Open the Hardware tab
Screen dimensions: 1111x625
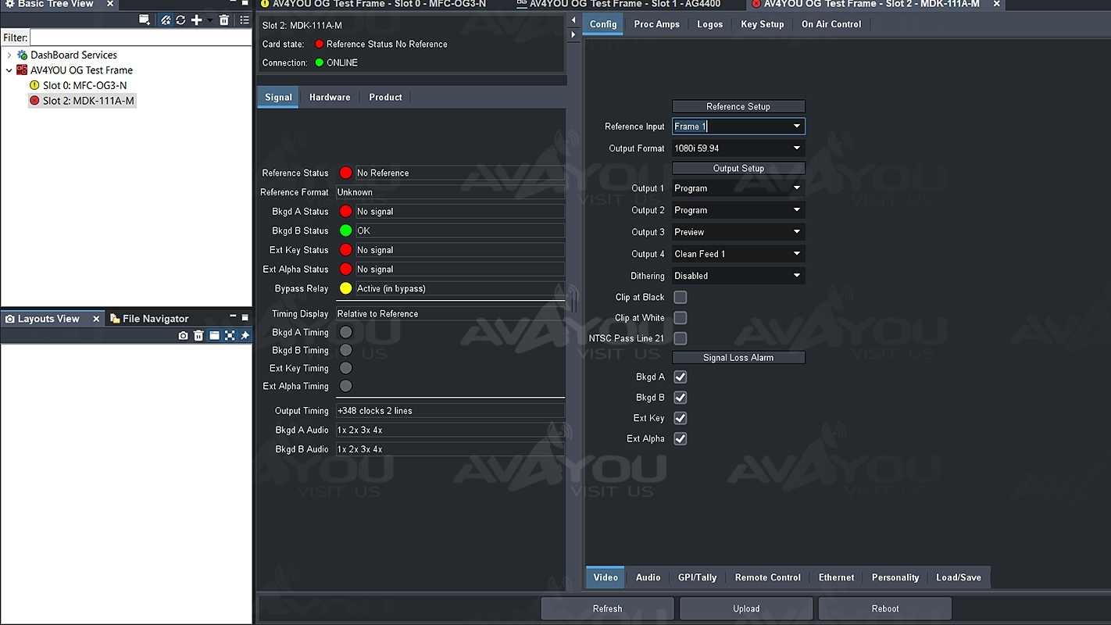[x=329, y=98]
